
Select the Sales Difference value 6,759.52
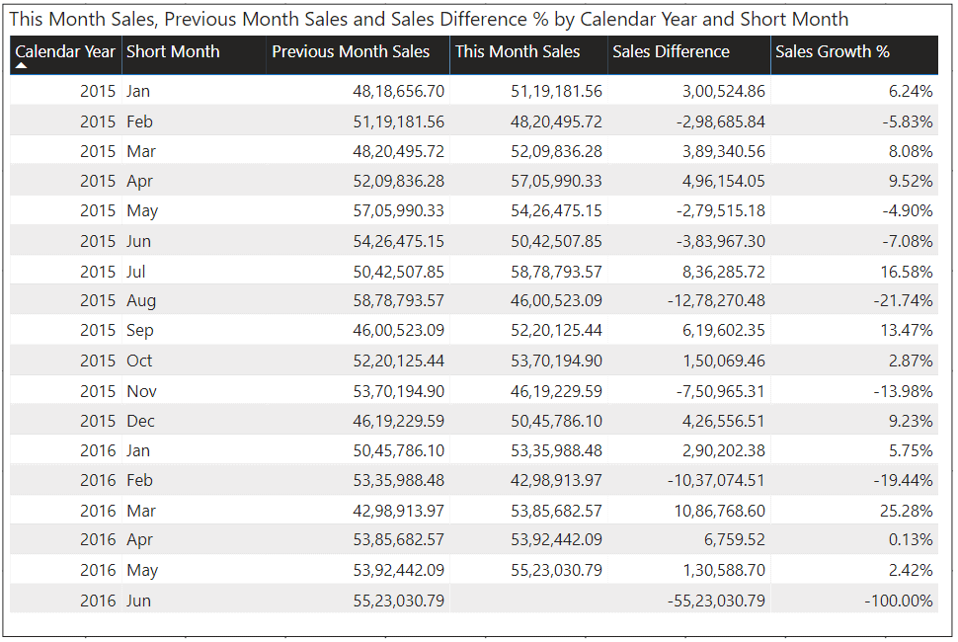pyautogui.click(x=728, y=540)
